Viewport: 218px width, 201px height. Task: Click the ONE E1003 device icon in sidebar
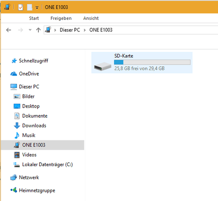[x=17, y=145]
